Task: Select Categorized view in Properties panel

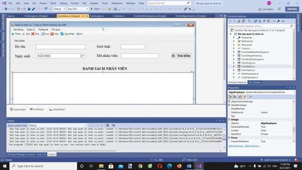Action: pyautogui.click(x=230, y=97)
